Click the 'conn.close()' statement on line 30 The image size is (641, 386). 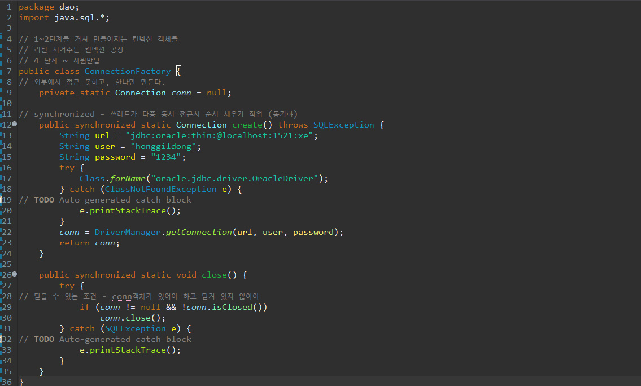(133, 318)
